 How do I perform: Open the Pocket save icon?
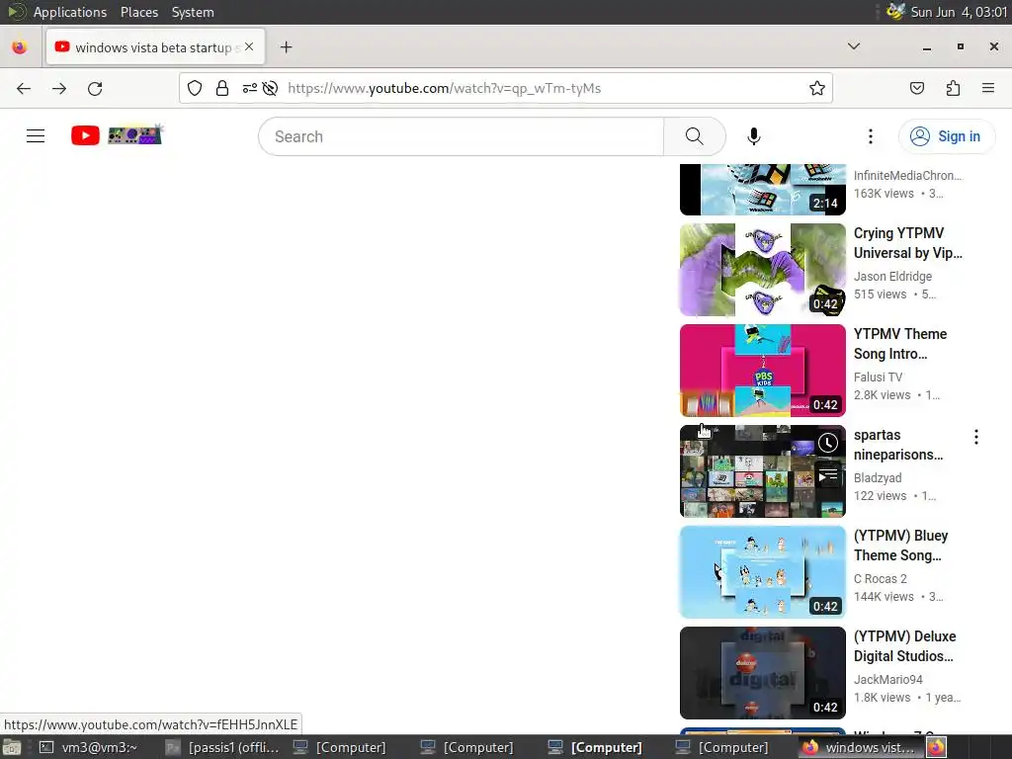(917, 88)
